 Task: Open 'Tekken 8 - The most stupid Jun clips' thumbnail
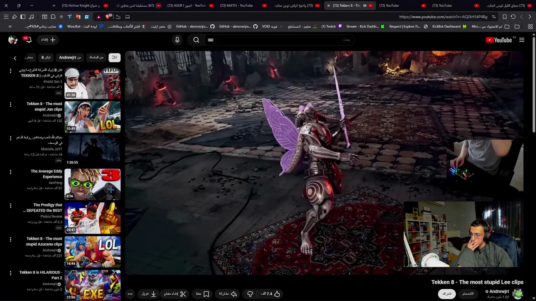93,117
